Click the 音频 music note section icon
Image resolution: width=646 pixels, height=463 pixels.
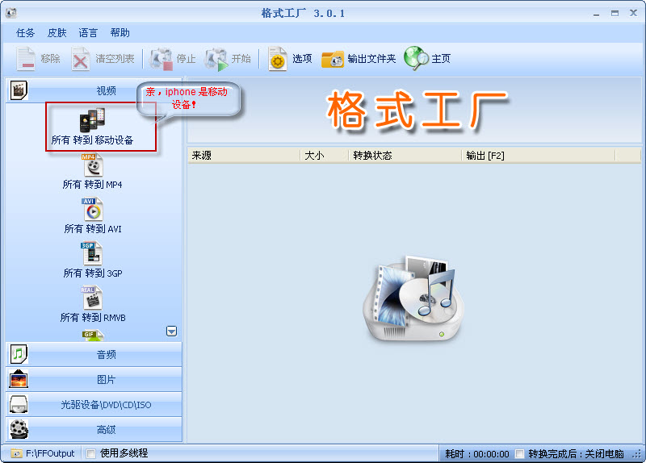tap(19, 354)
